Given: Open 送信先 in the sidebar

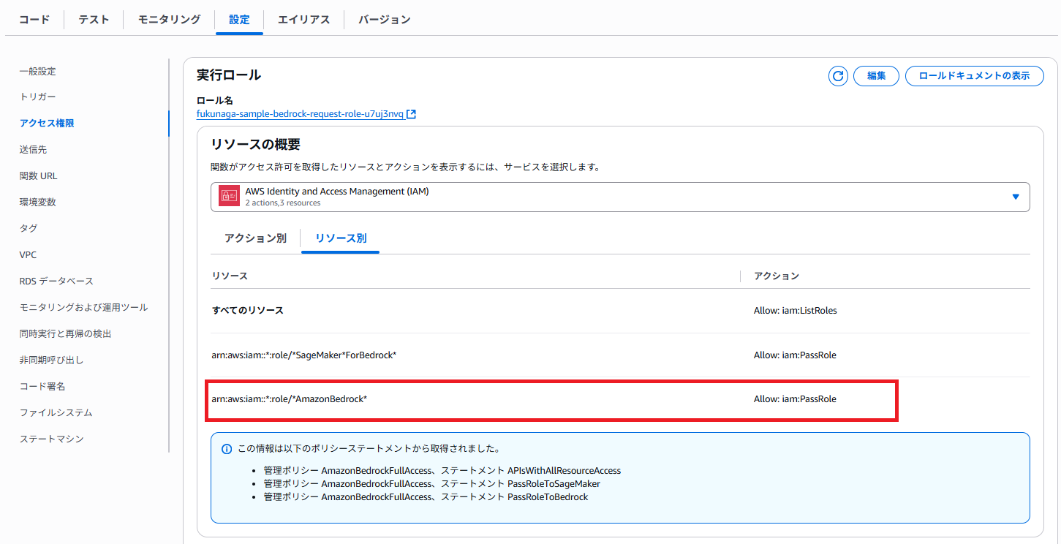Looking at the screenshot, I should tap(33, 150).
